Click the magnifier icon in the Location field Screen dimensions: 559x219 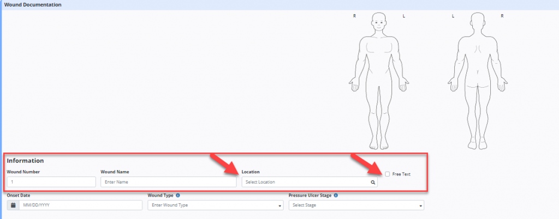(x=373, y=182)
